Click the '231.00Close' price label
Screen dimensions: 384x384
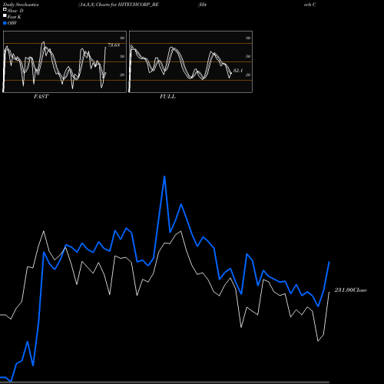click(350, 290)
